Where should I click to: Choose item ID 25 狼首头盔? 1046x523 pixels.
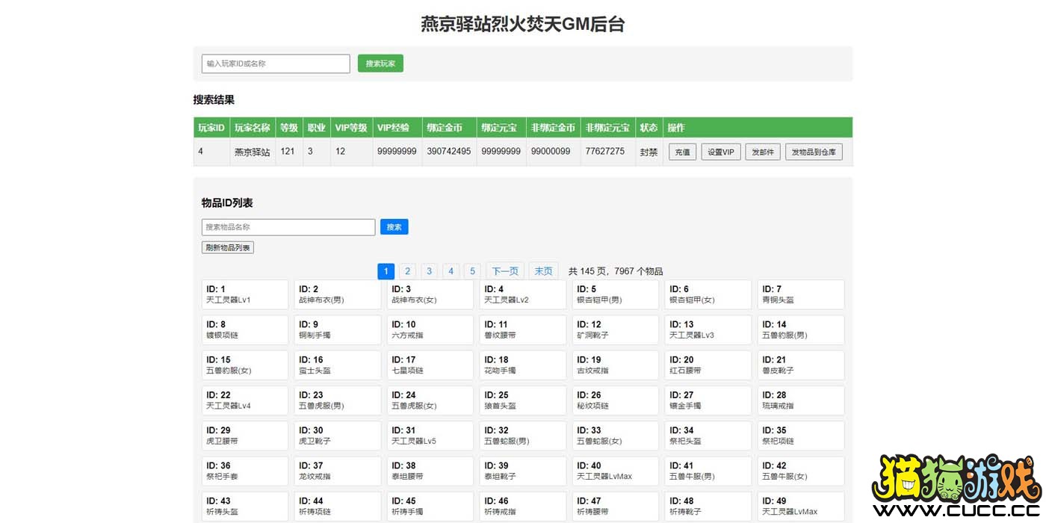coord(523,400)
